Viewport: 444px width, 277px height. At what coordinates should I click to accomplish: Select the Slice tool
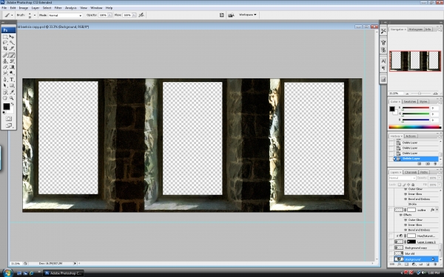[x=12, y=49]
